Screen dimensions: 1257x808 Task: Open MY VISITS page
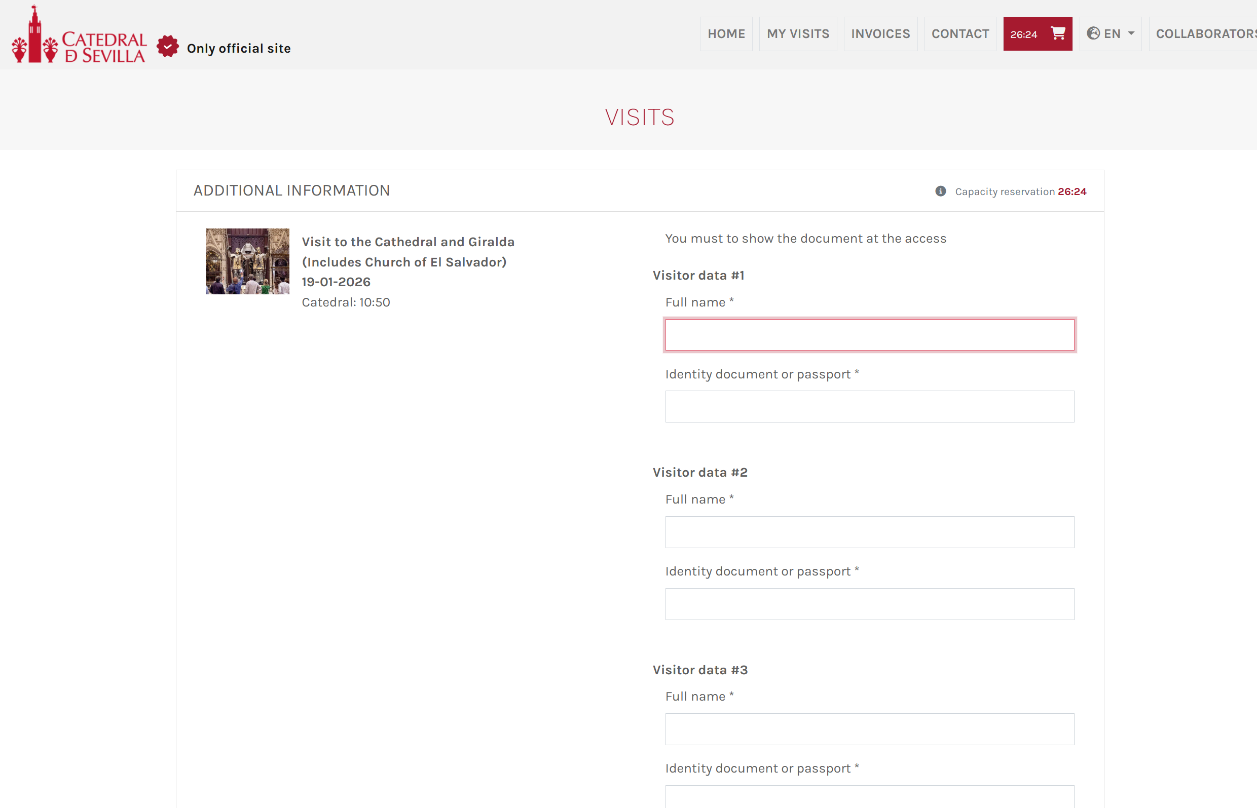[x=798, y=34]
